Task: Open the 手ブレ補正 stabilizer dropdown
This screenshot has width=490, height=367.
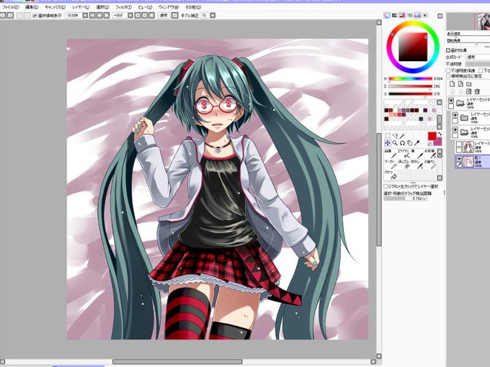Action: (x=213, y=15)
